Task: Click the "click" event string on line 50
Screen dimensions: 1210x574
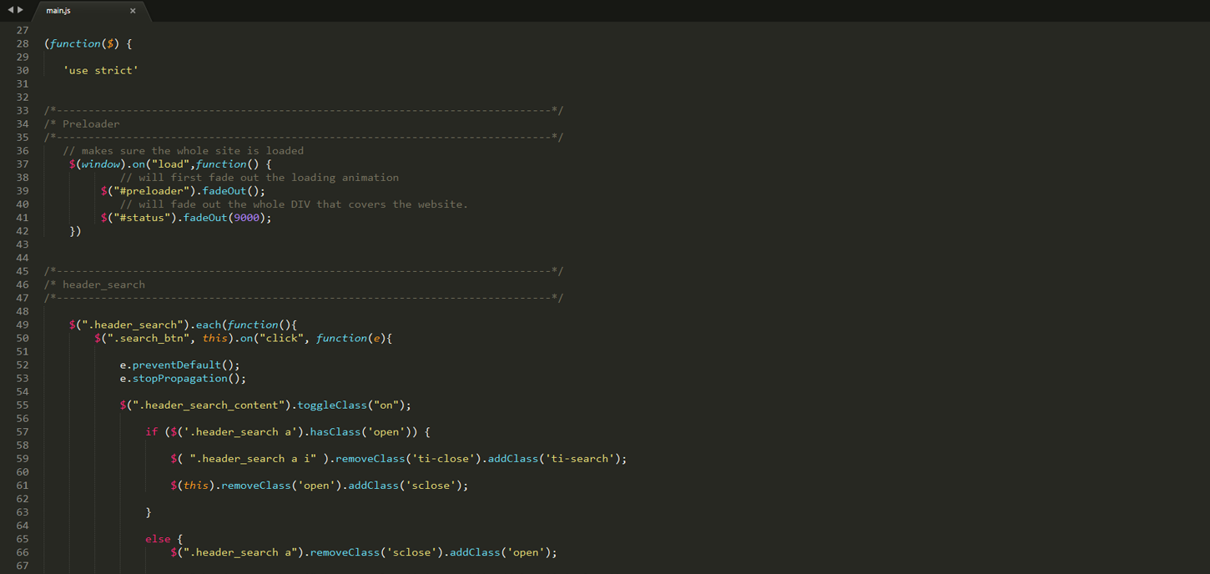Action: pos(282,338)
